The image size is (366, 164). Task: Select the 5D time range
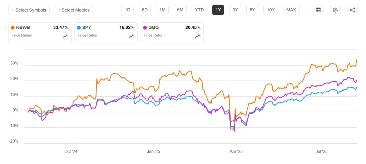[x=145, y=10]
